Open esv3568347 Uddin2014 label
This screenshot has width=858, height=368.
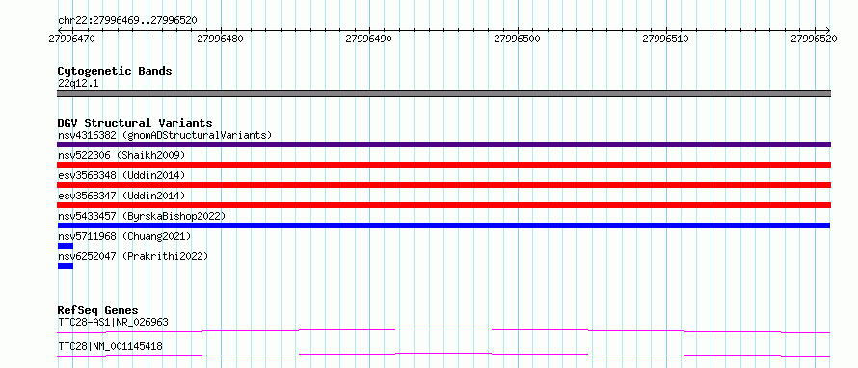point(121,196)
